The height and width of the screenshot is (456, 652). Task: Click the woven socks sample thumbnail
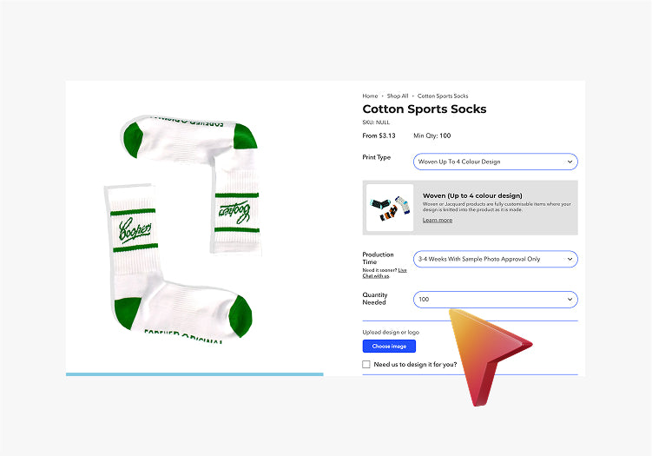[390, 208]
